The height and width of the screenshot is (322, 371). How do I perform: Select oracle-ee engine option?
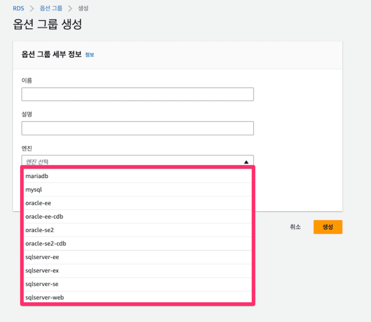coord(138,203)
